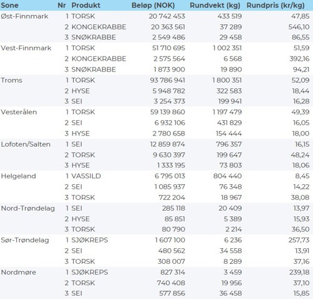Click the Beløp (NOK) column header

(153, 5)
